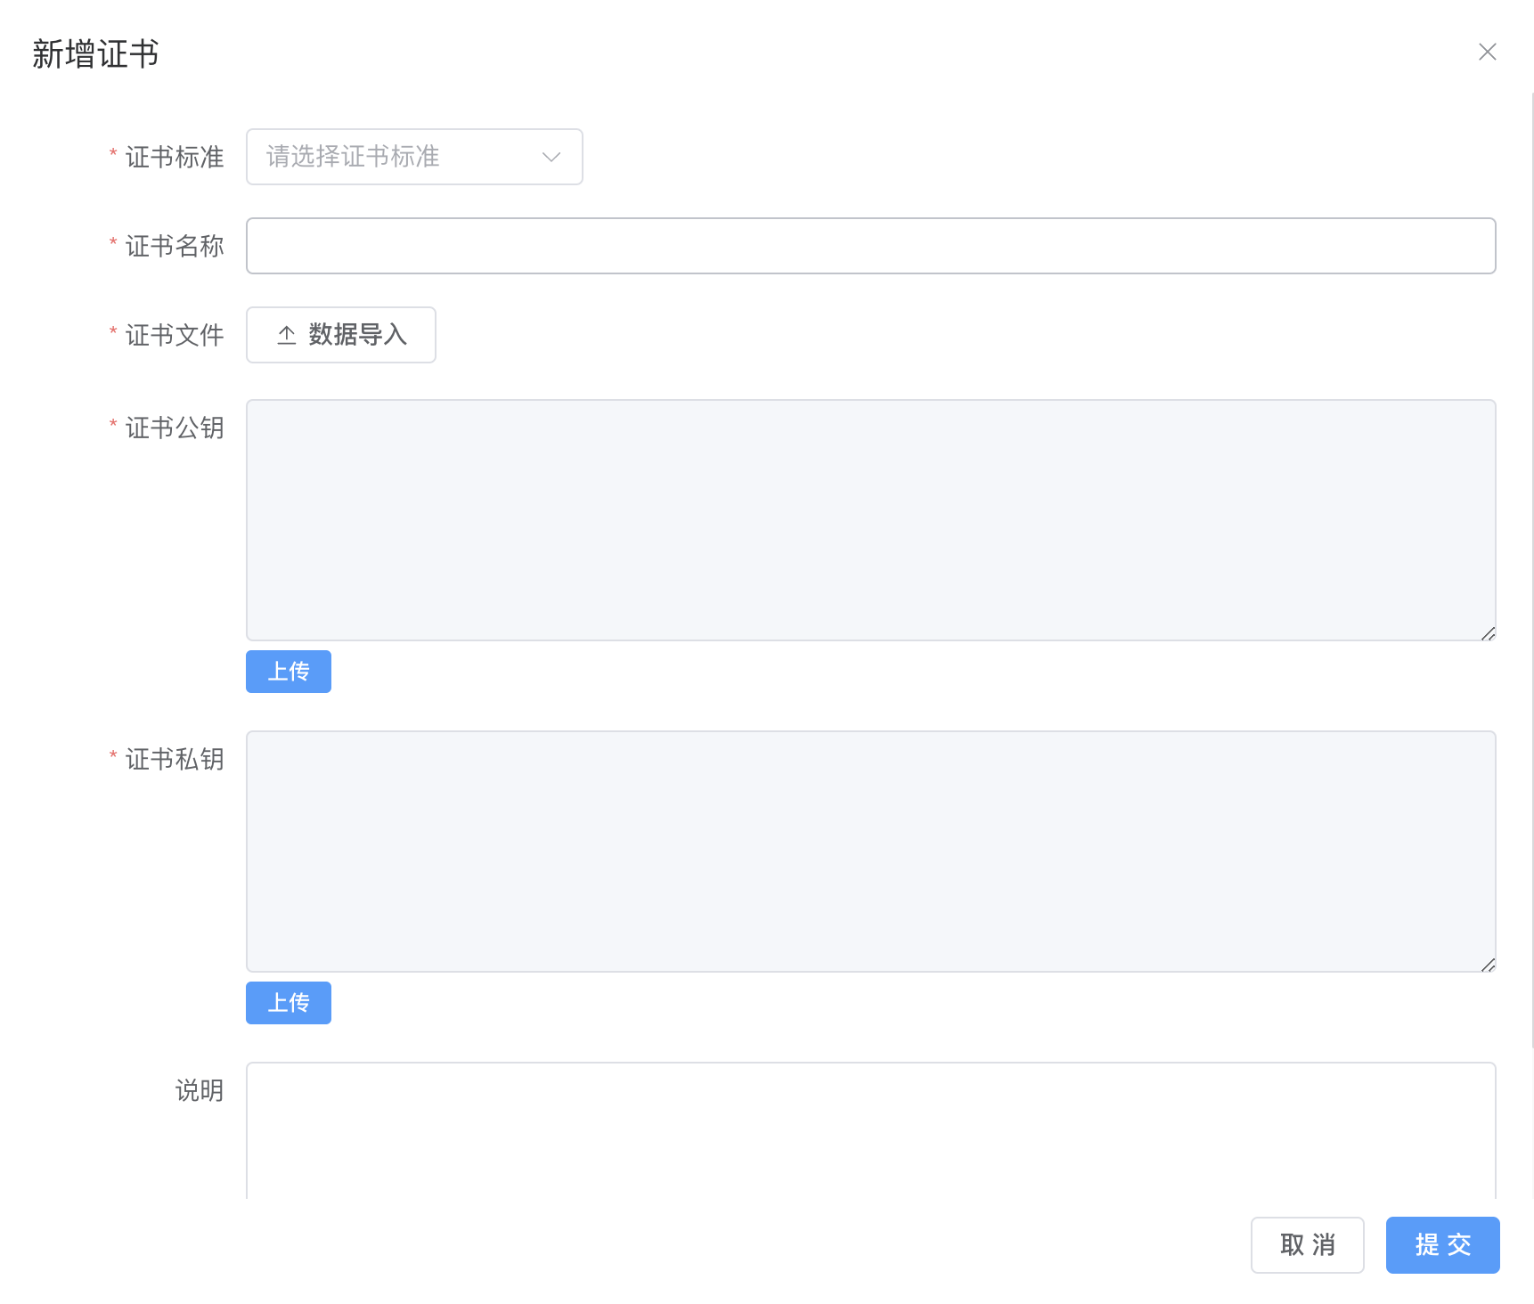The height and width of the screenshot is (1304, 1534).
Task: Submit the form with 提交
Action: click(1443, 1245)
